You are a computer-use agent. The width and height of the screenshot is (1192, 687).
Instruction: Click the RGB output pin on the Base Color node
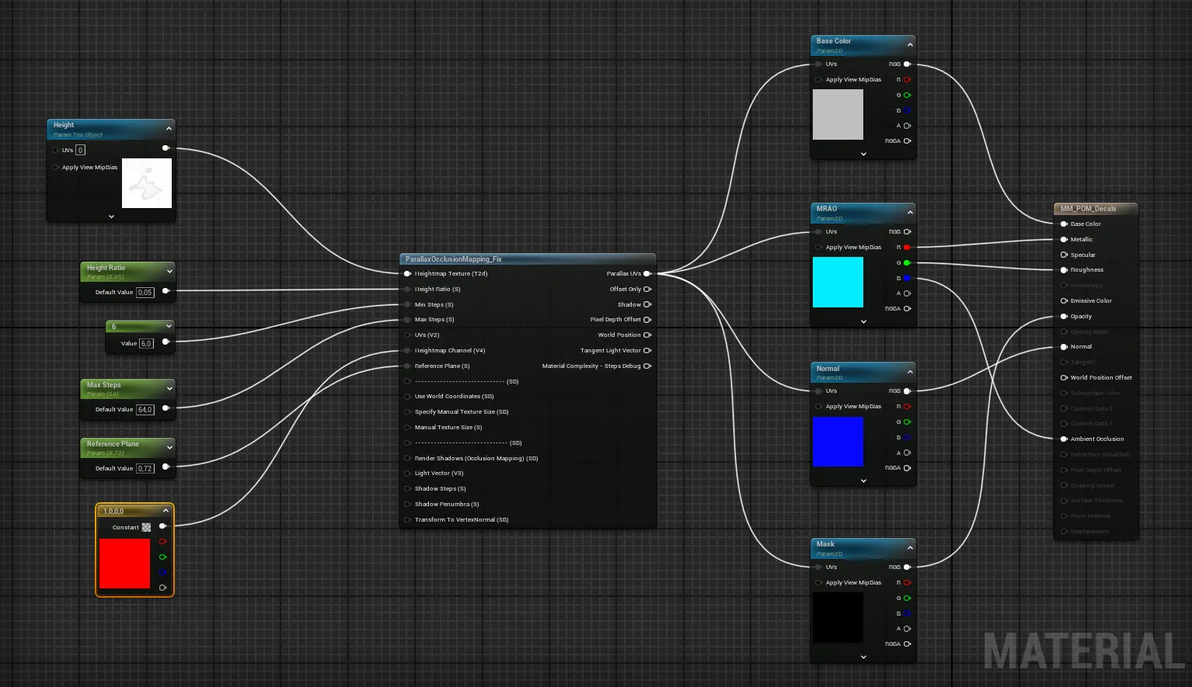click(x=907, y=64)
